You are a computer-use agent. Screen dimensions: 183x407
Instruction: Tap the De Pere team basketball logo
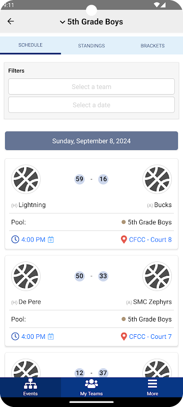coord(26,276)
